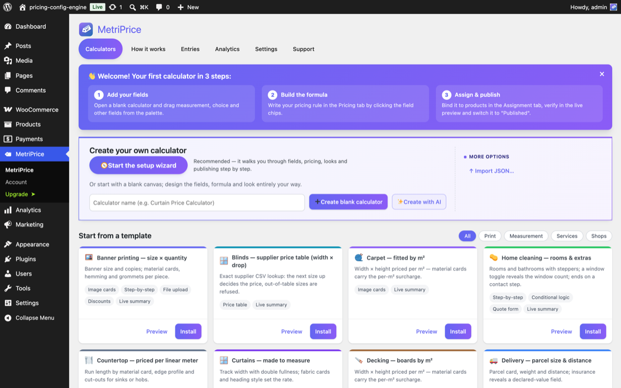
Task: Switch to the Calculators tab
Action: point(100,49)
